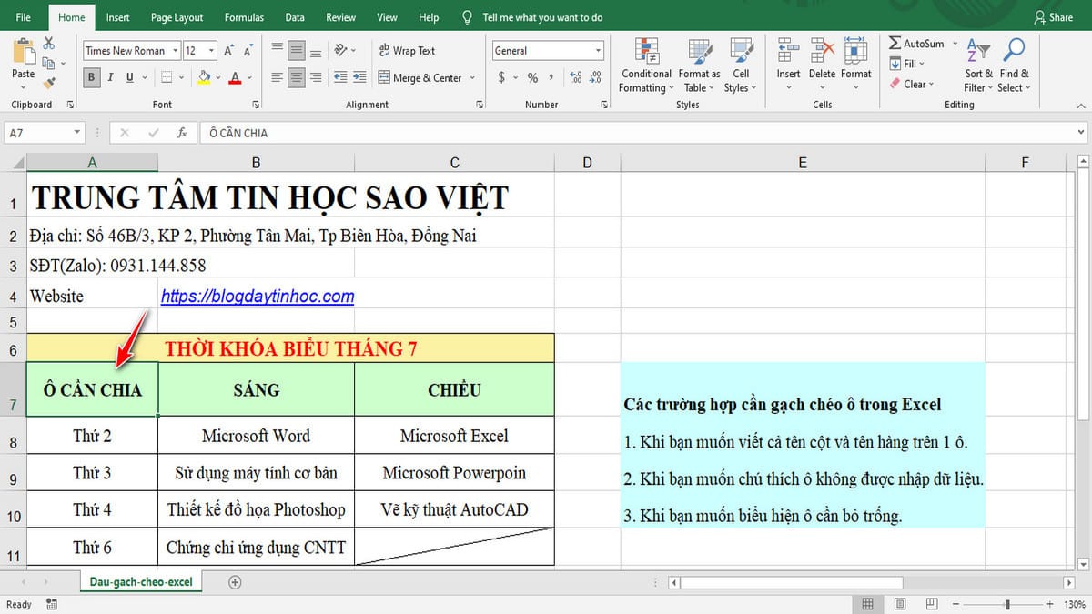The width and height of the screenshot is (1092, 614).
Task: Click Increase Decimal icon
Action: (574, 79)
